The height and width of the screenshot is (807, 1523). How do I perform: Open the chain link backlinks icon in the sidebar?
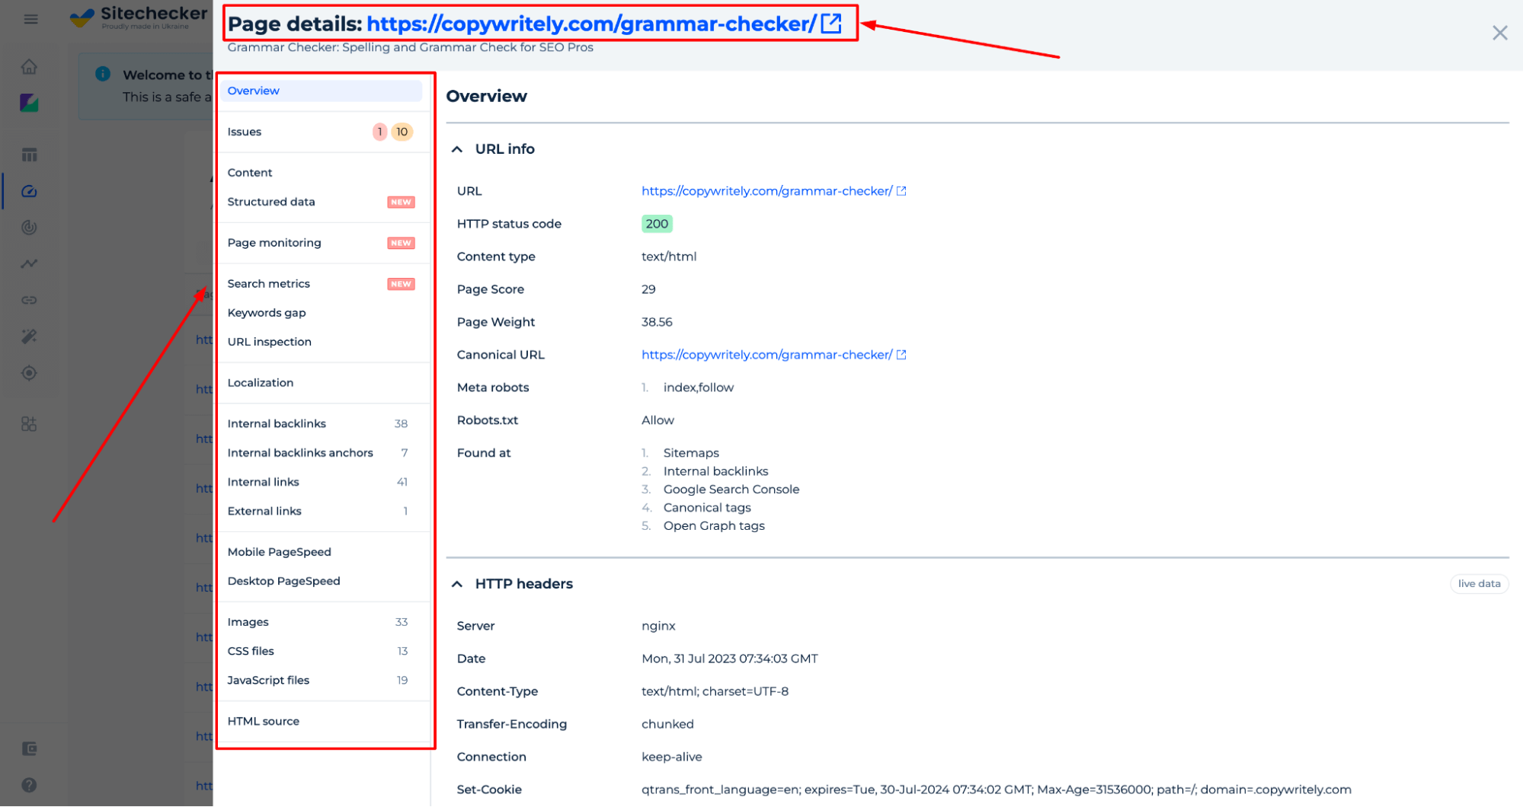[x=29, y=300]
